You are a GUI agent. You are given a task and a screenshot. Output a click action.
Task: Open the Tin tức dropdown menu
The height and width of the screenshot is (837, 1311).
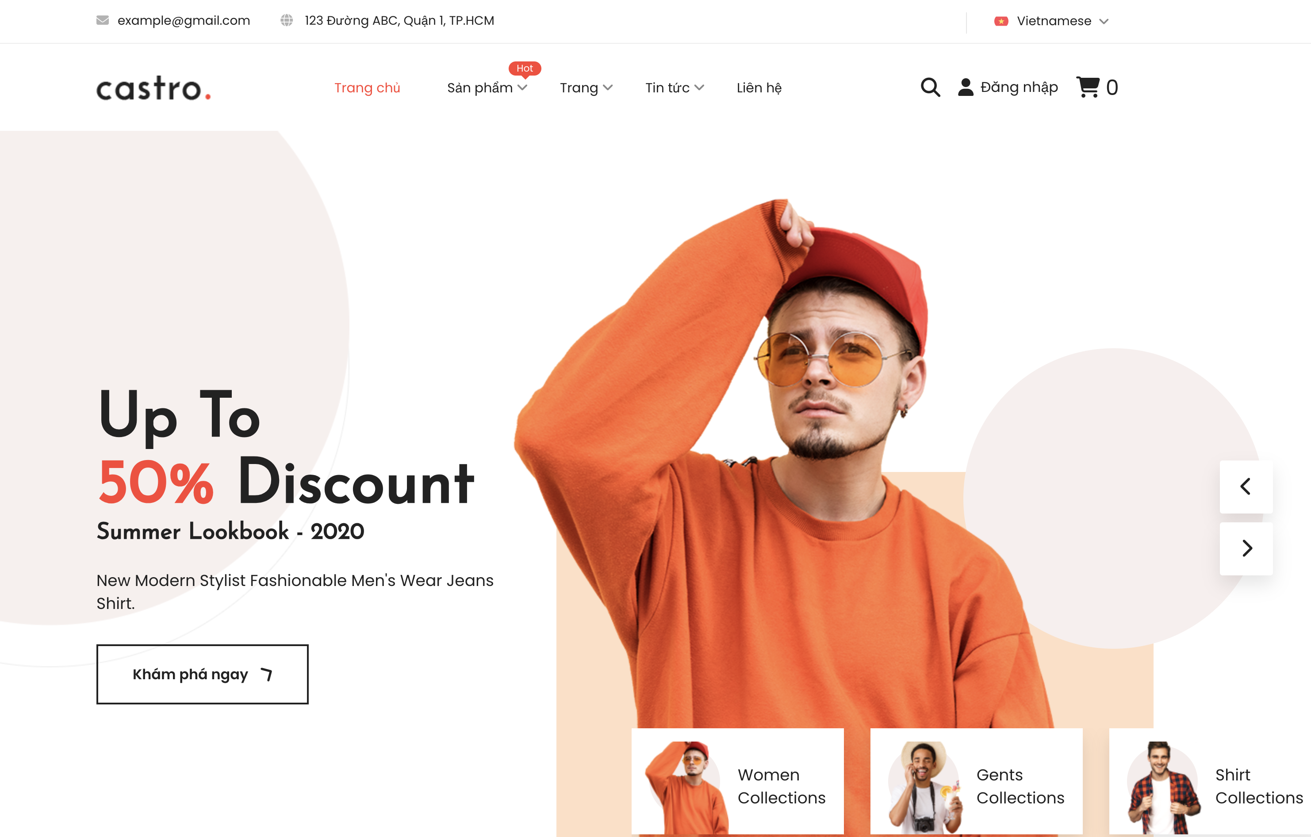coord(674,88)
